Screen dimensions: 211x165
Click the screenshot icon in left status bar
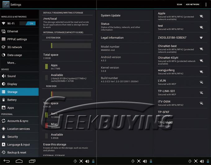pyautogui.click(x=81, y=161)
